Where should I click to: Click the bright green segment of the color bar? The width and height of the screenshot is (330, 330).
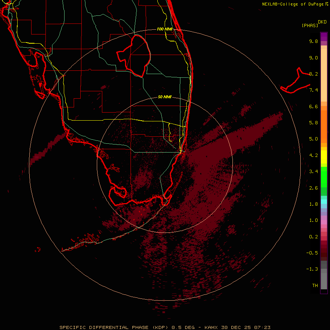[324, 177]
